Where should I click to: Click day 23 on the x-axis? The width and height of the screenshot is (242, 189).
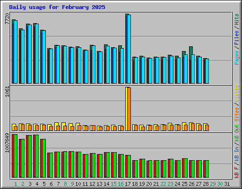coord(170,184)
